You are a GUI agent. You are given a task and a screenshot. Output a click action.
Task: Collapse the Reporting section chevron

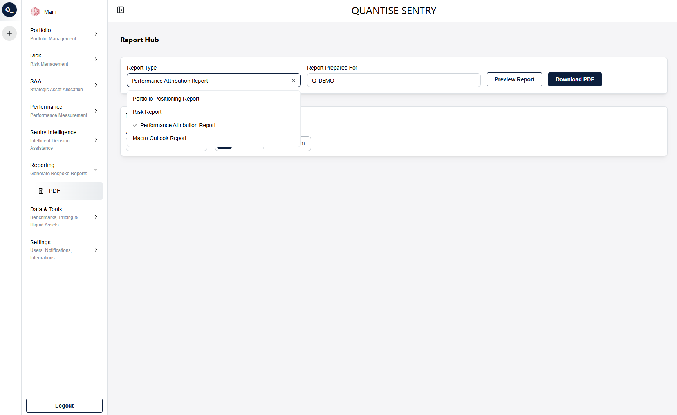[96, 169]
